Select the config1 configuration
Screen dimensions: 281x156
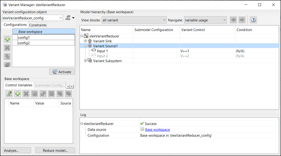pyautogui.click(x=44, y=37)
